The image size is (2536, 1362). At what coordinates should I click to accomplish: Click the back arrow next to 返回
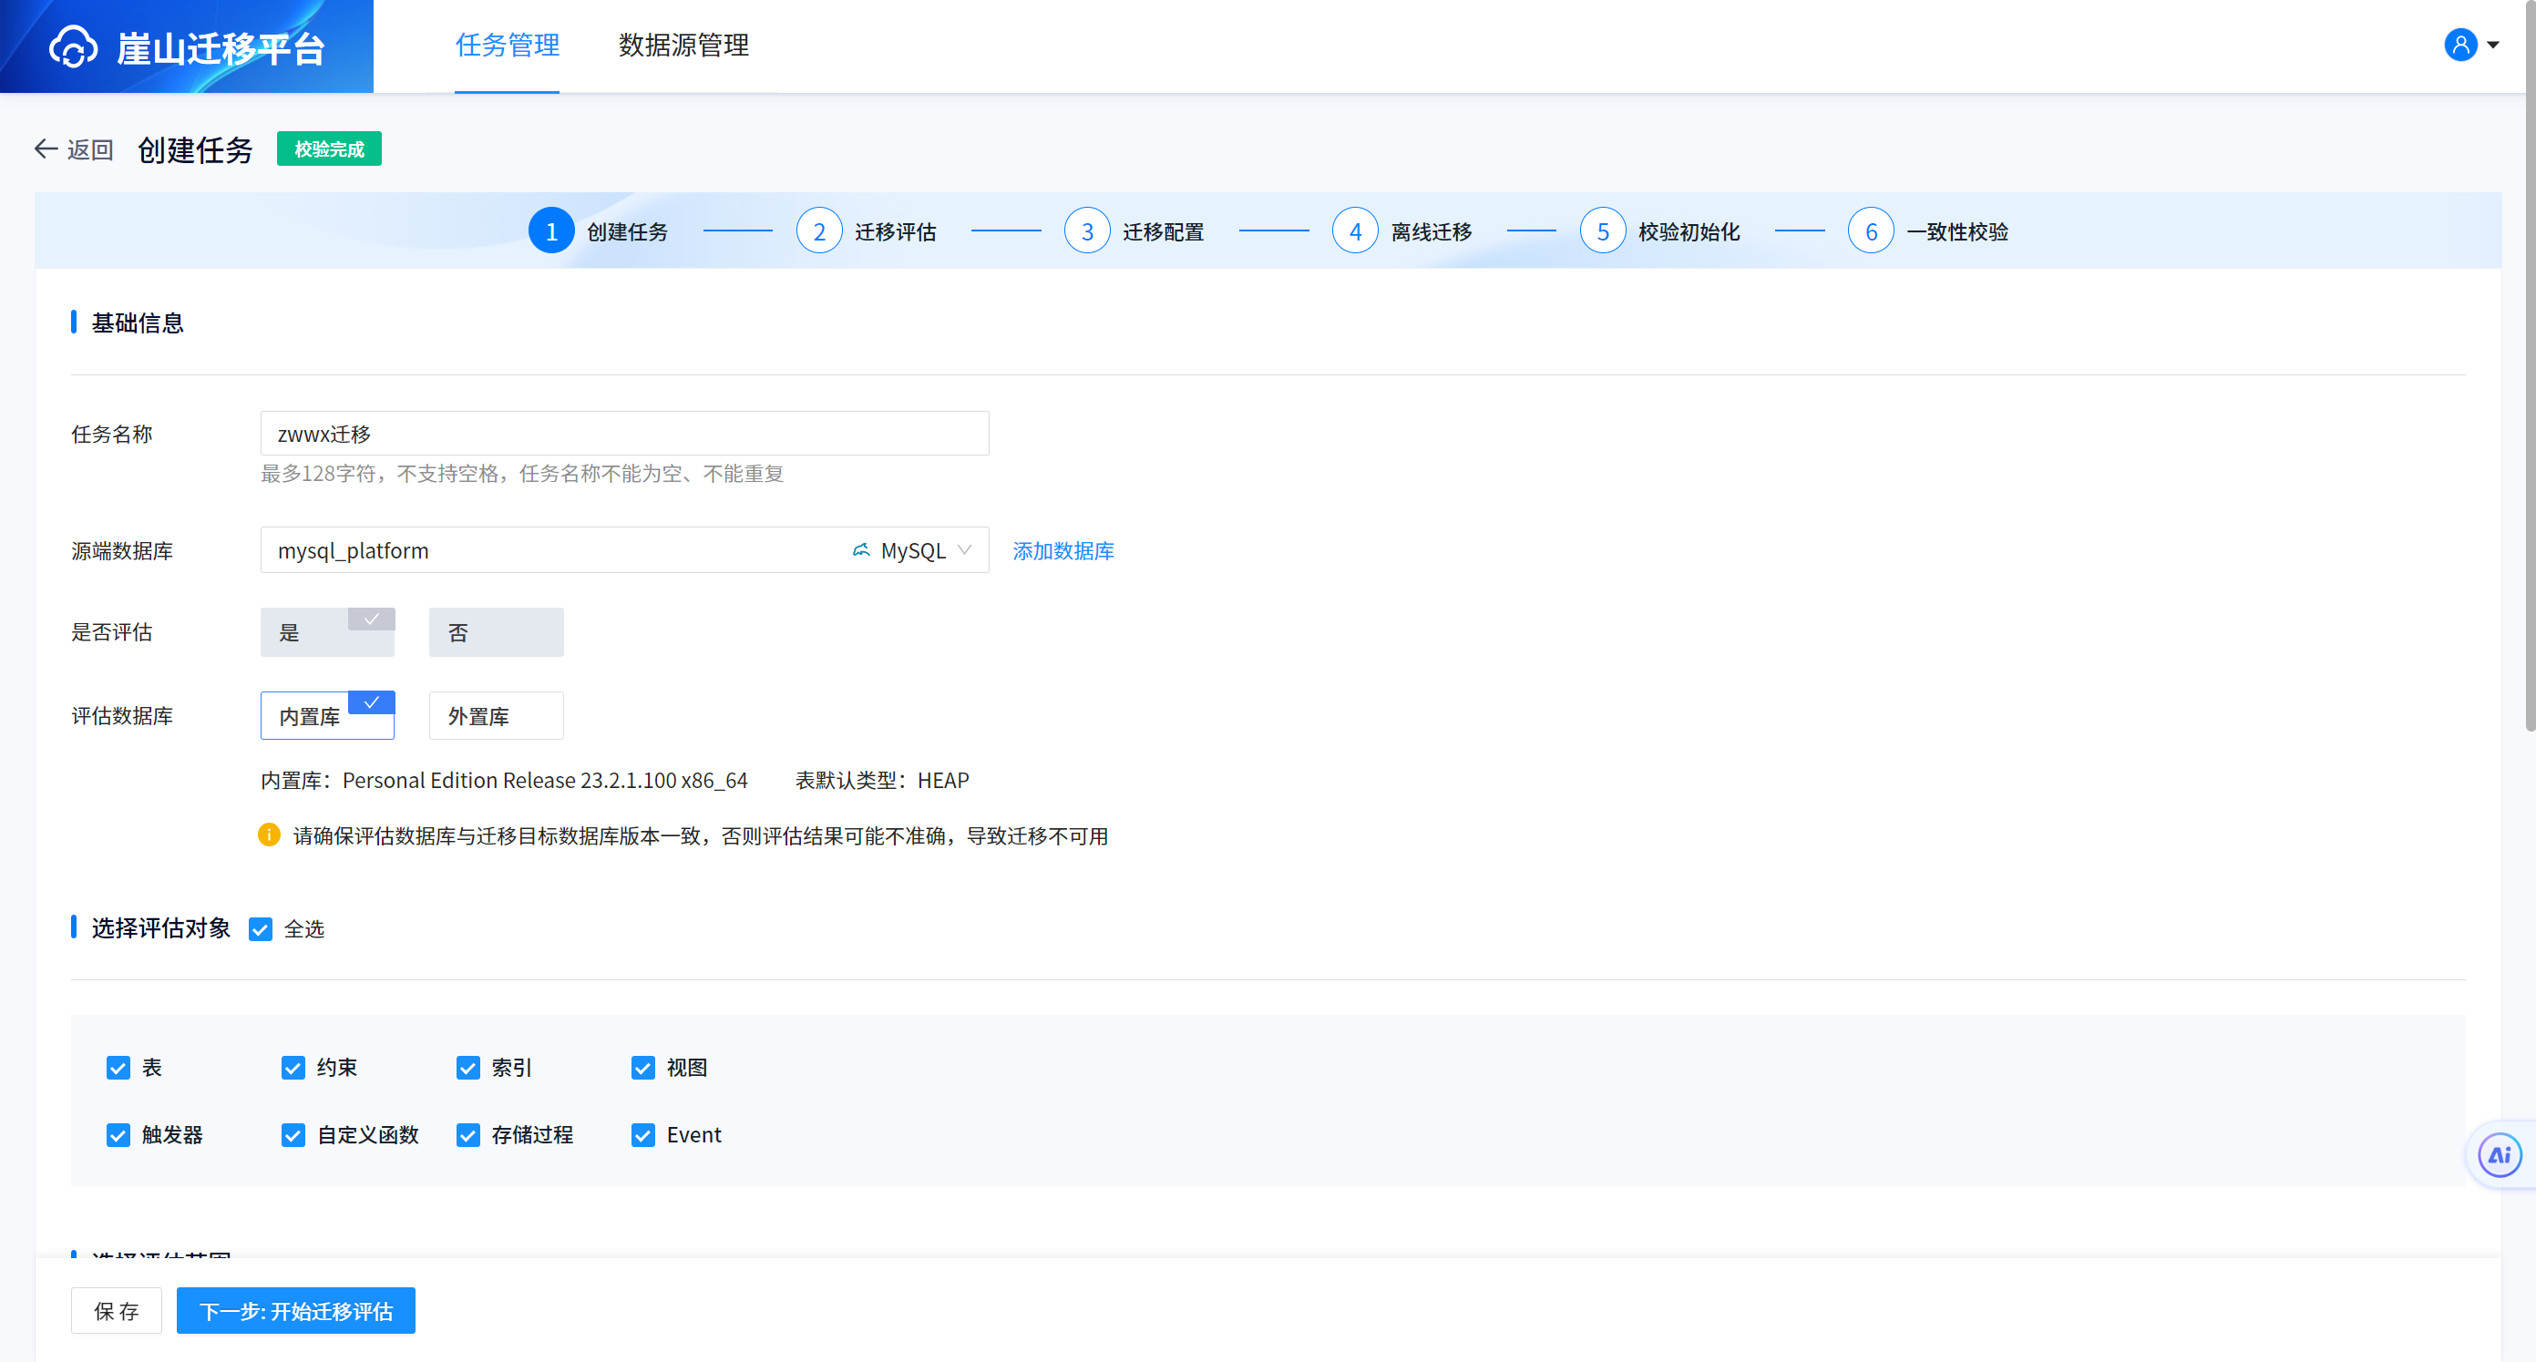pos(46,148)
